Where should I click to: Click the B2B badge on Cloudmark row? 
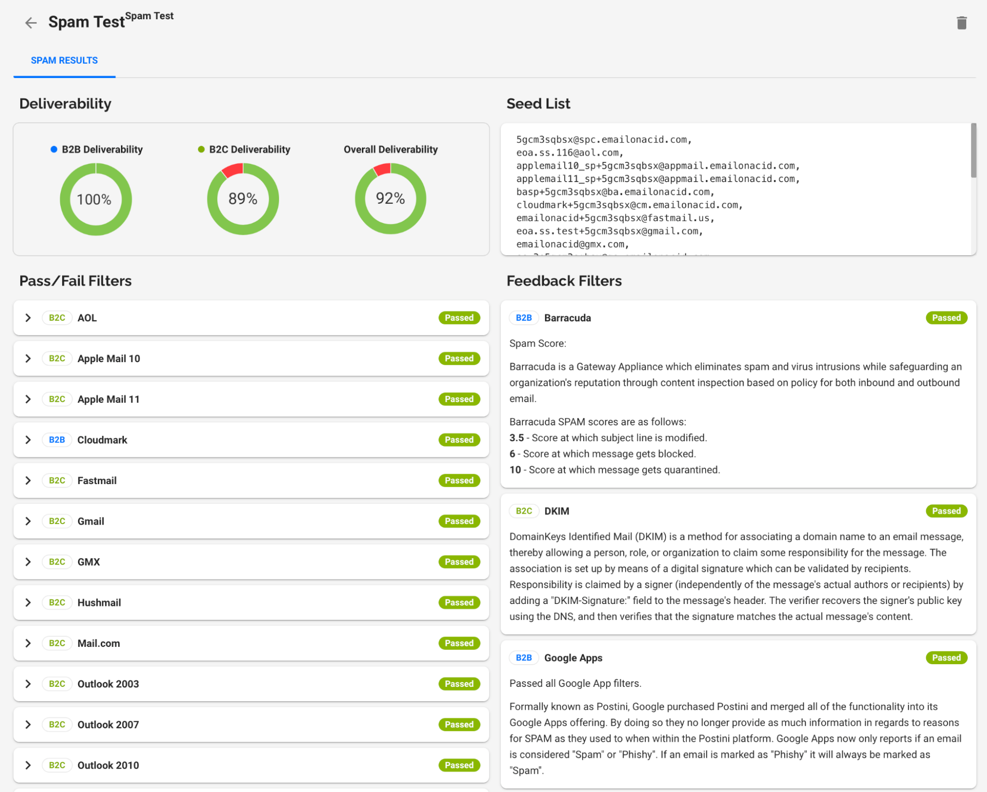[x=57, y=440]
